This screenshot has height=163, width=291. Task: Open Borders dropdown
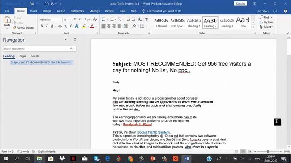pyautogui.click(x=146, y=26)
